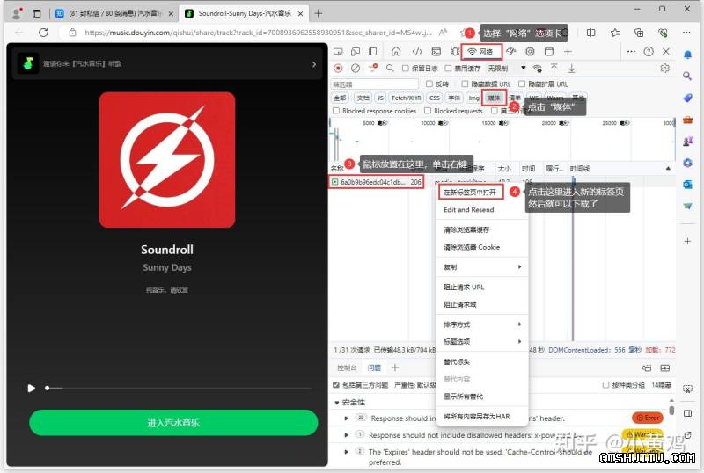This screenshot has height=473, width=704.
Task: Select the CSS filter type
Action: pos(434,98)
